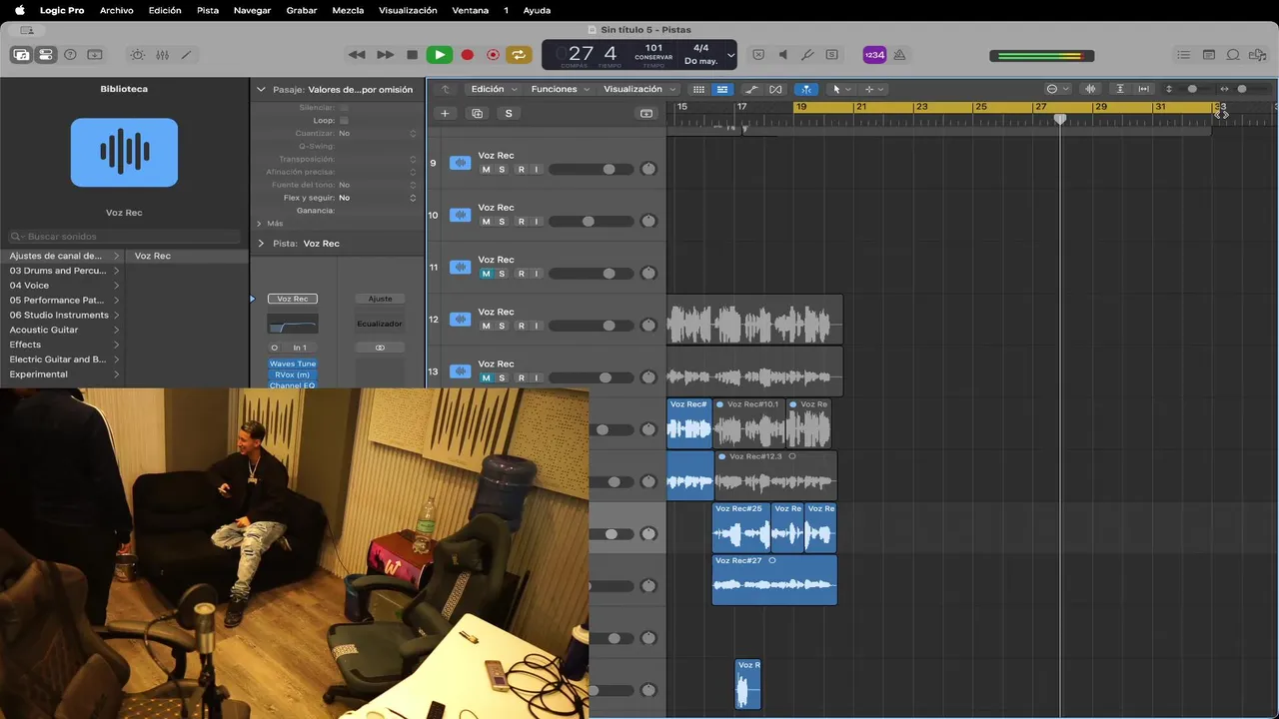
Task: Open the RVox (m) plugin slot
Action: tap(293, 374)
